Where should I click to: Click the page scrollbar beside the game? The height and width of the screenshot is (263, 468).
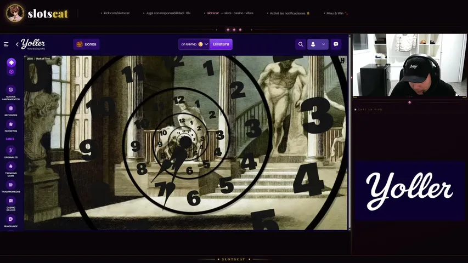click(x=349, y=133)
